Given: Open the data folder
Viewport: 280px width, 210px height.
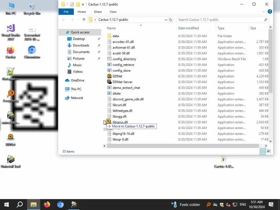Looking at the screenshot, I should (x=116, y=36).
